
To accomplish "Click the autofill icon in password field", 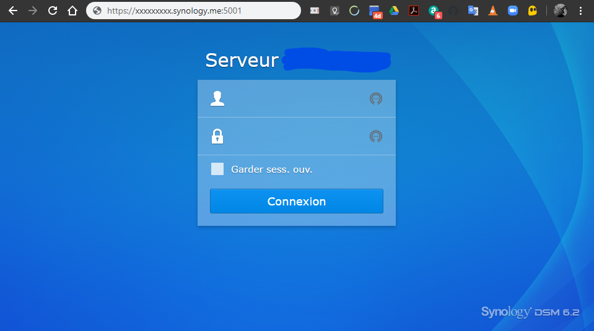I will (x=376, y=136).
